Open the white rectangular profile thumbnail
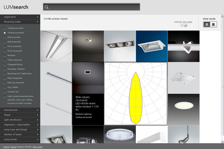The height and width of the screenshot is (149, 224). click(152, 134)
